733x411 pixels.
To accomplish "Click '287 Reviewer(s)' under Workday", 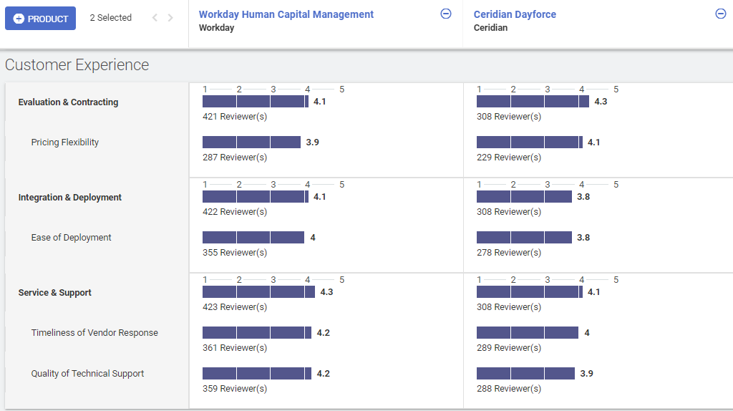I will 235,157.
